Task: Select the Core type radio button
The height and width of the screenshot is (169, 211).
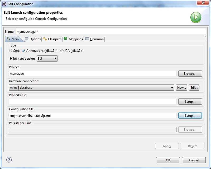Action: [10, 51]
